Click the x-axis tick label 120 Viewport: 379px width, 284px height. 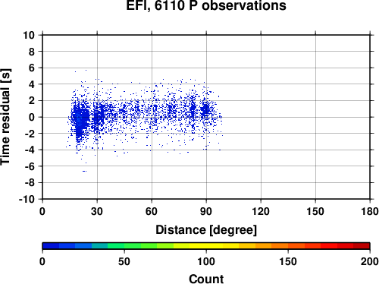coord(261,211)
